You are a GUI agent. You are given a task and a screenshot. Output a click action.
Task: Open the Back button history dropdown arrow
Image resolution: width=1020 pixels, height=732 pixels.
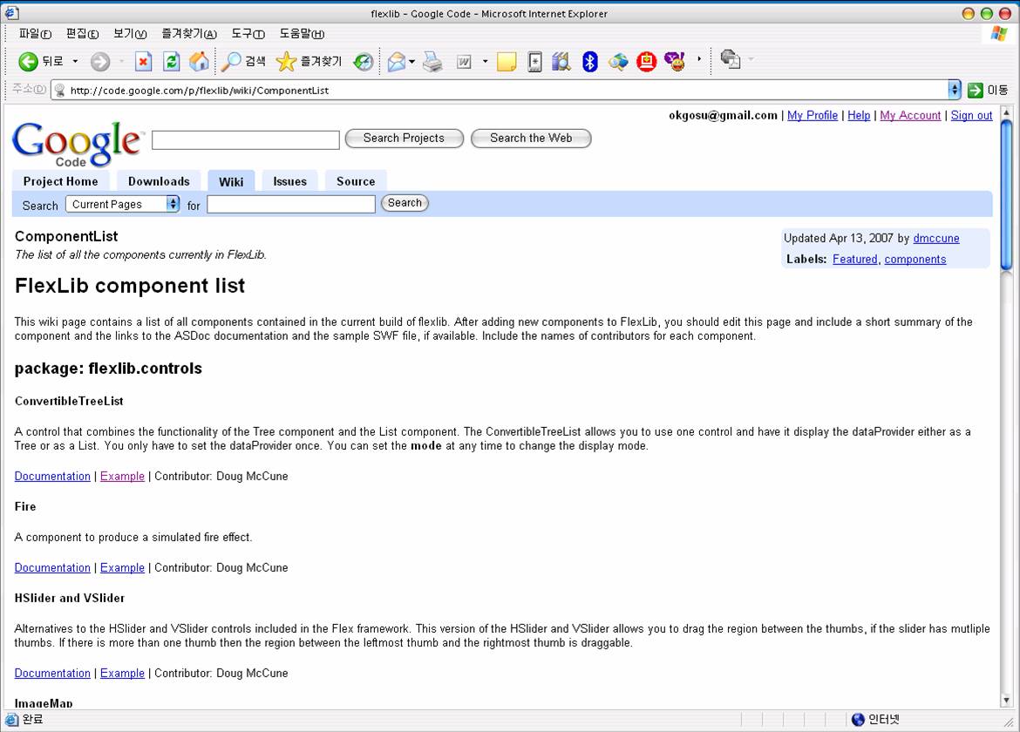tap(75, 62)
